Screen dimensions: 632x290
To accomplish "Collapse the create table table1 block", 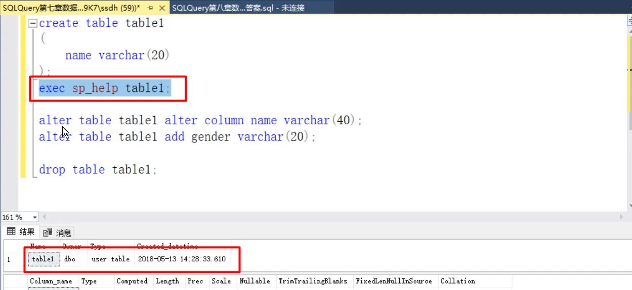I will coord(33,23).
